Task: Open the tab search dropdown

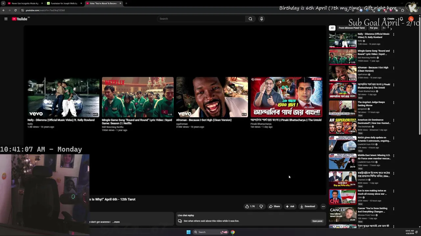Action: (x=3, y=3)
